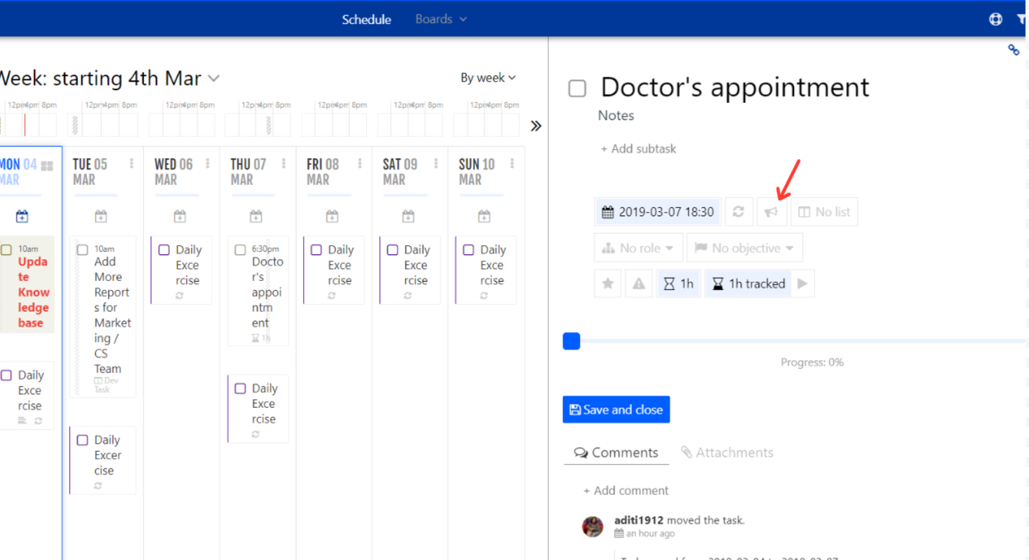
Task: Start the time tracking play button
Action: pos(803,284)
